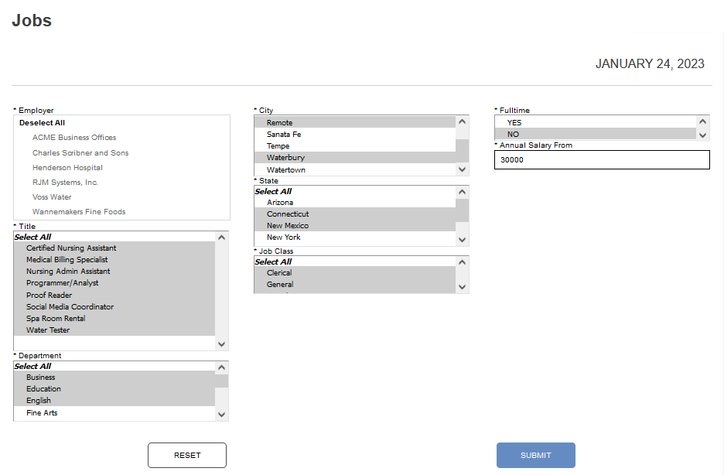Image resolution: width=724 pixels, height=475 pixels.
Task: Click Deselect All in Employer list
Action: point(43,123)
